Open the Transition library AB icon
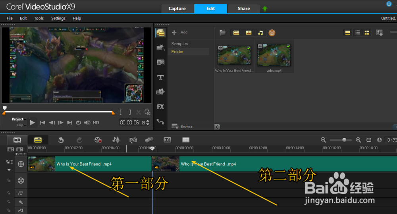Viewport: 397px width, 214px height. (160, 62)
